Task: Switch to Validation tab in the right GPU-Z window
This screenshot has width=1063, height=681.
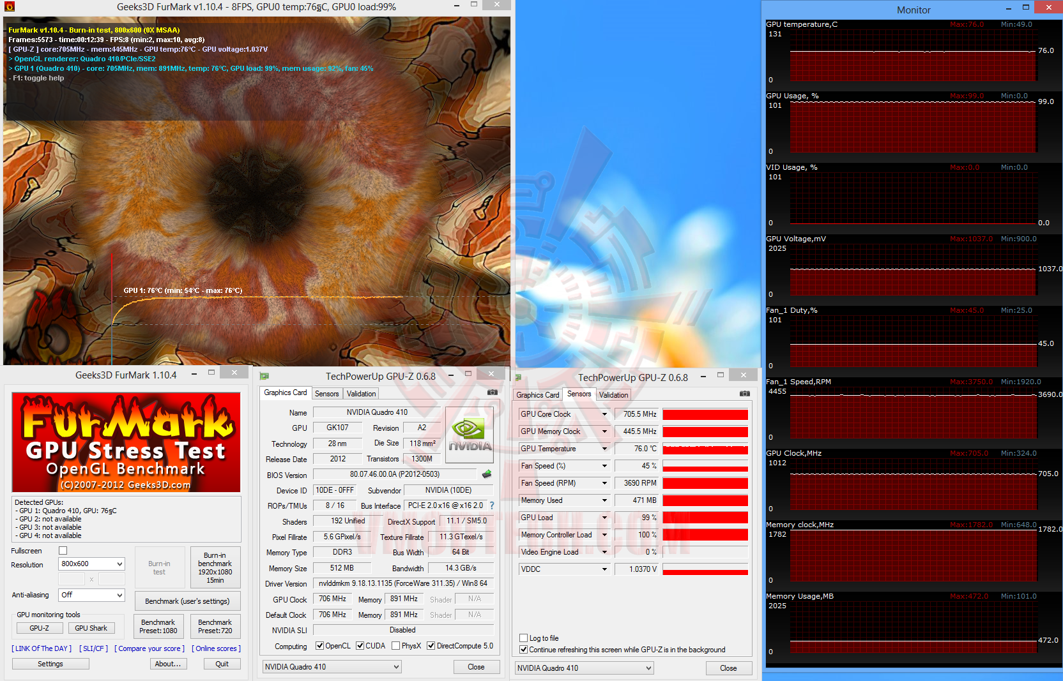Action: click(614, 395)
